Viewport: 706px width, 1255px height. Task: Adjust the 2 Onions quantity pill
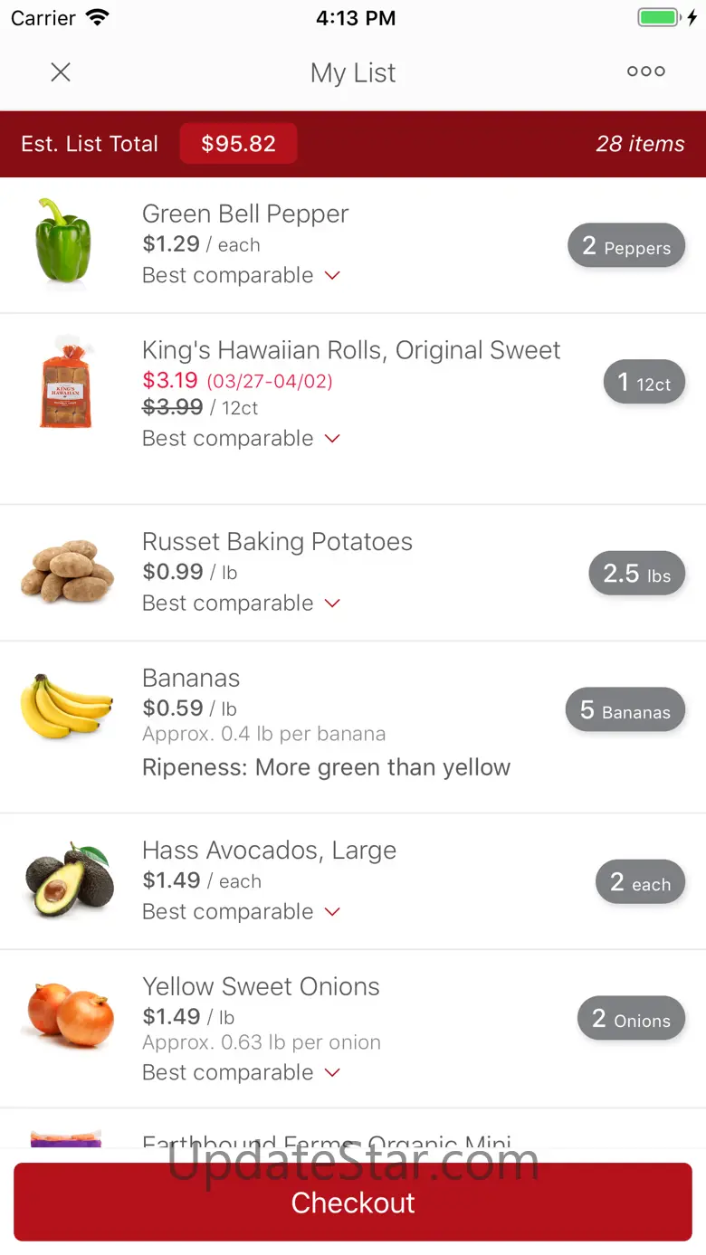(631, 1019)
